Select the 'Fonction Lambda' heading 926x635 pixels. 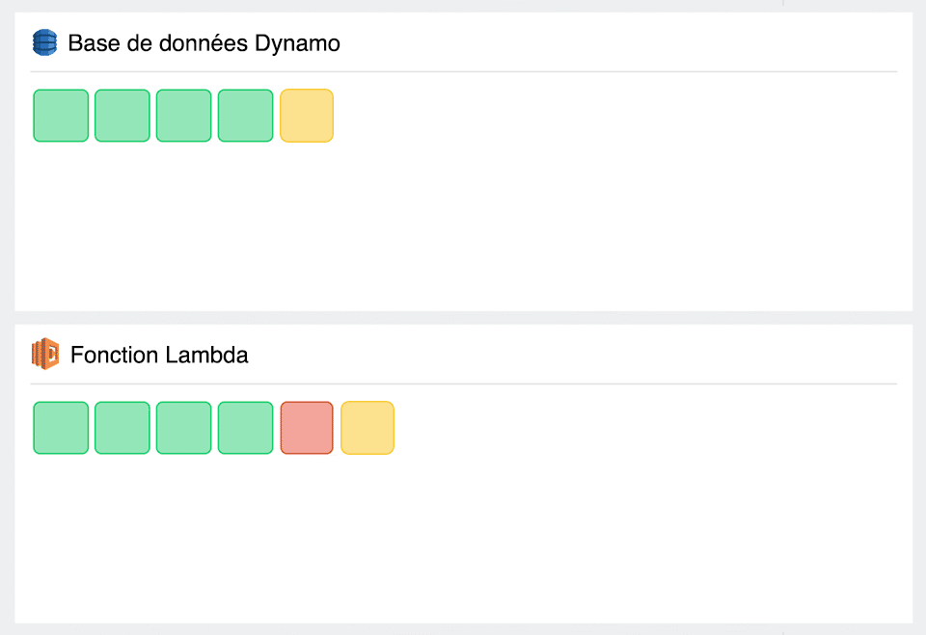pyautogui.click(x=159, y=354)
